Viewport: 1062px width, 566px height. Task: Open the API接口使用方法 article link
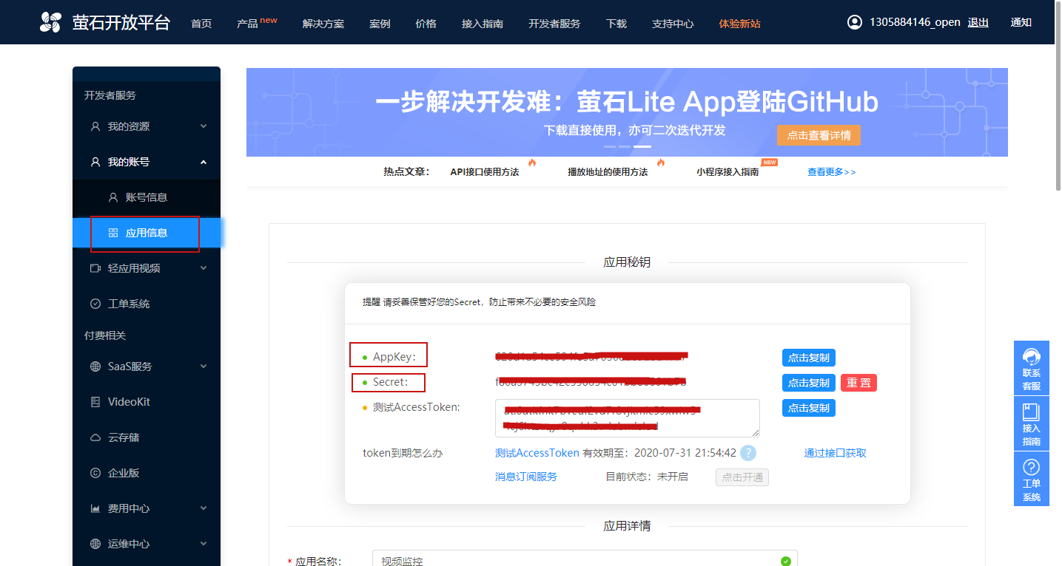tap(485, 171)
